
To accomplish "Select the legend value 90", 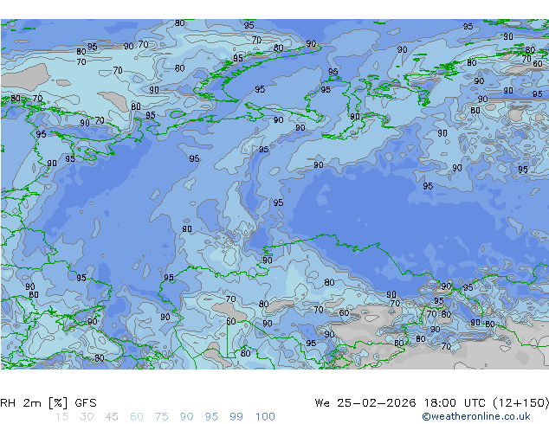I will pyautogui.click(x=186, y=417).
